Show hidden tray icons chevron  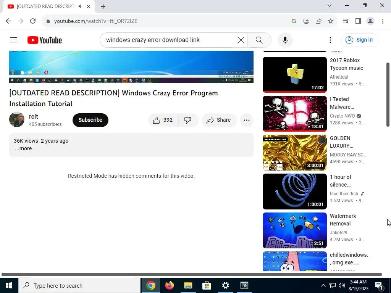pyautogui.click(x=323, y=285)
